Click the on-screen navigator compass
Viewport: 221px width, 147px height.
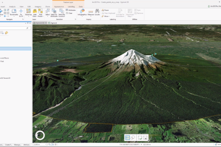tap(40, 135)
